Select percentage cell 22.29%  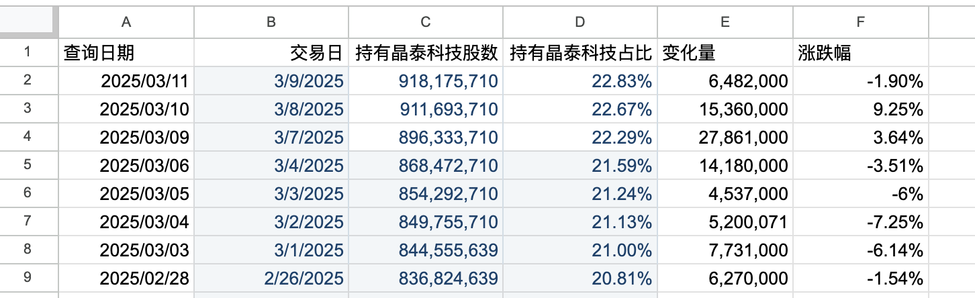(x=579, y=137)
